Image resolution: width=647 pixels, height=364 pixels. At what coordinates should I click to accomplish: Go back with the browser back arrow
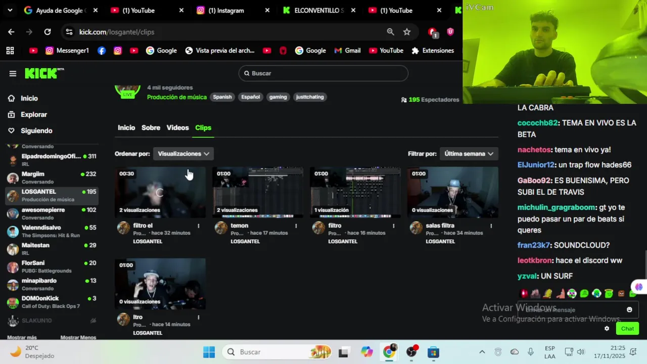(11, 32)
